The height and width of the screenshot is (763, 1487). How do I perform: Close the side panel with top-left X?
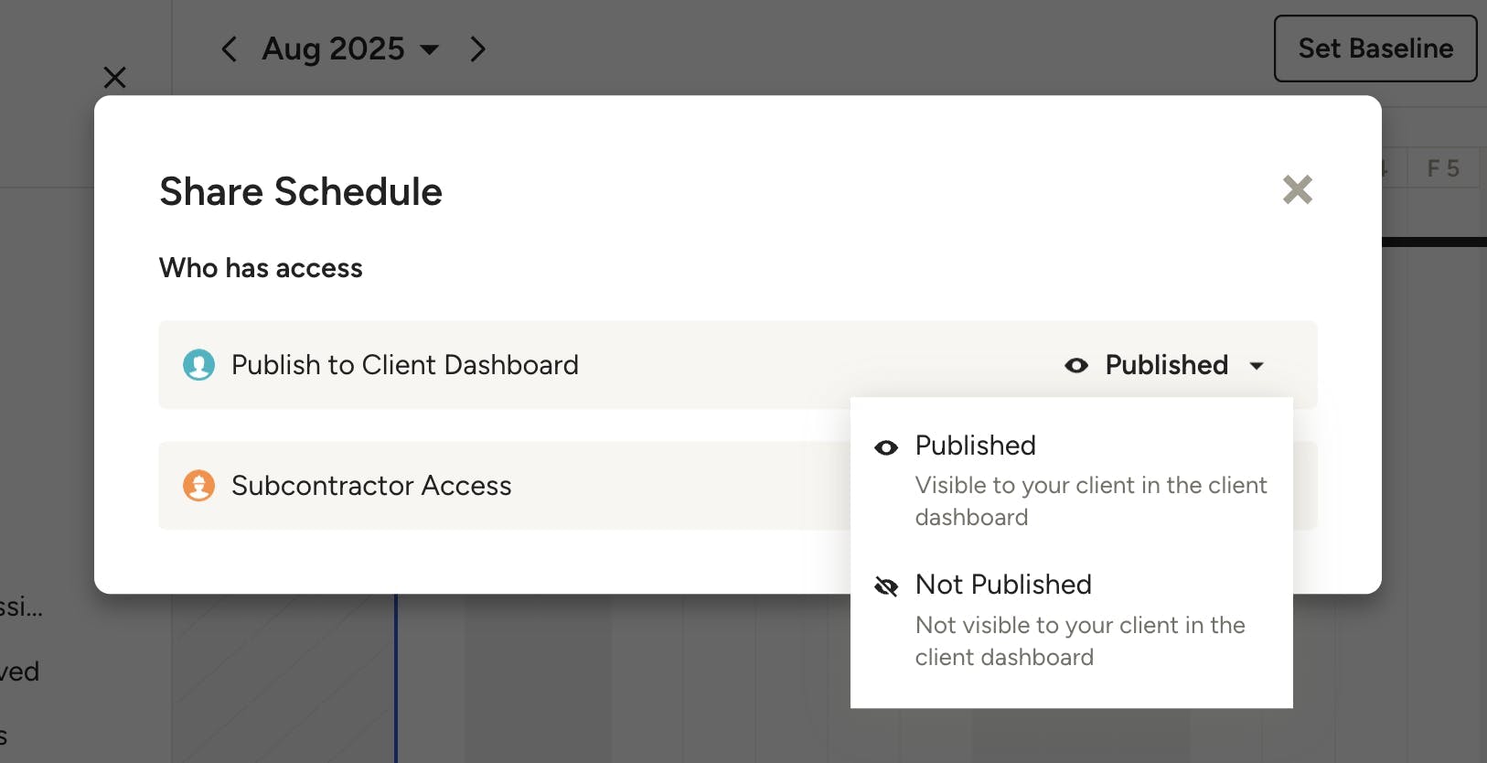(x=115, y=78)
